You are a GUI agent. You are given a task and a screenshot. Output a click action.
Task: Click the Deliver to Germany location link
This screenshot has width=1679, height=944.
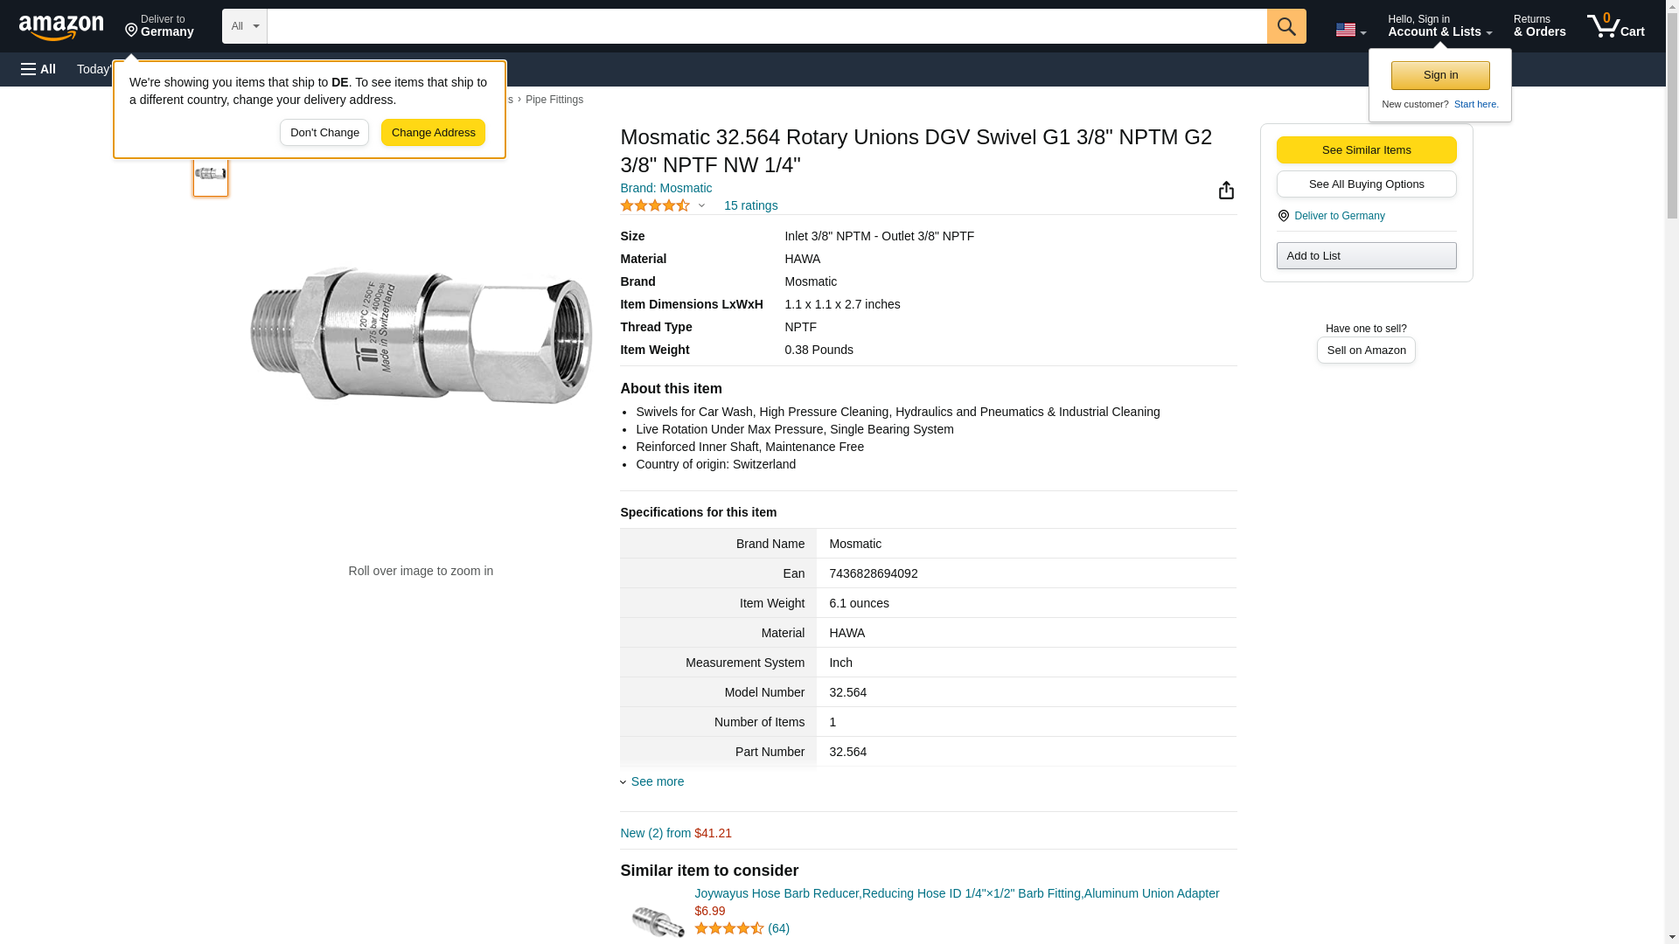click(x=1339, y=216)
